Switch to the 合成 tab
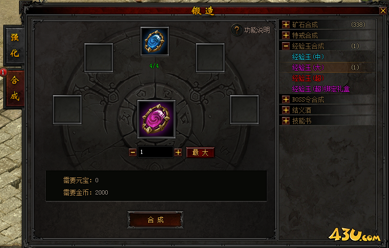Viewport: 389px width, 248px height. [14, 88]
